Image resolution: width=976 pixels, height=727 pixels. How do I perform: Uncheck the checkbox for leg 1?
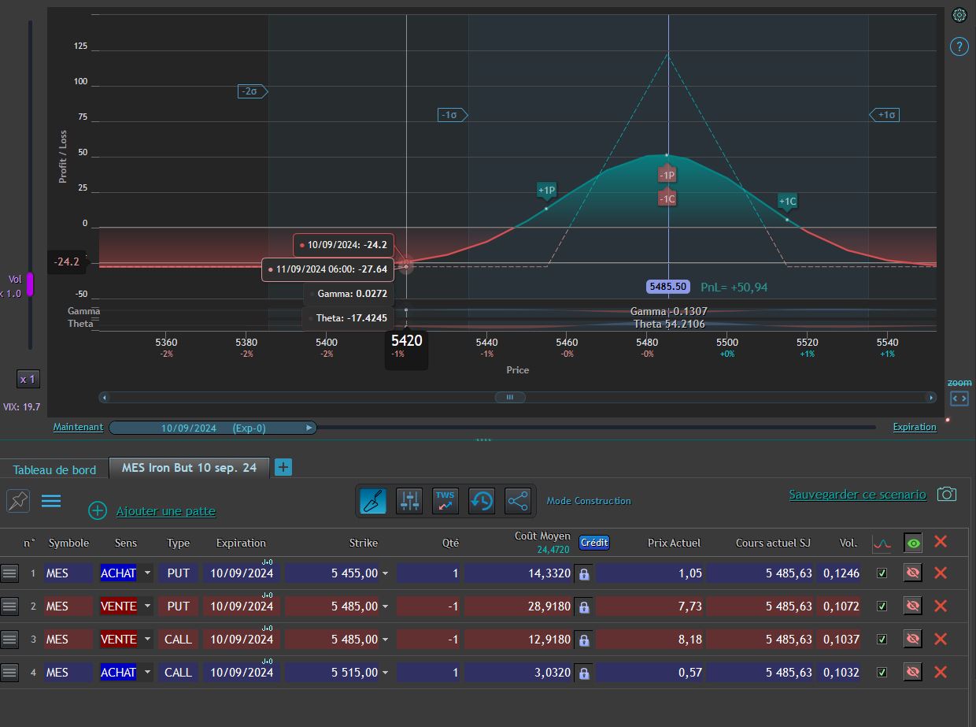(x=882, y=573)
